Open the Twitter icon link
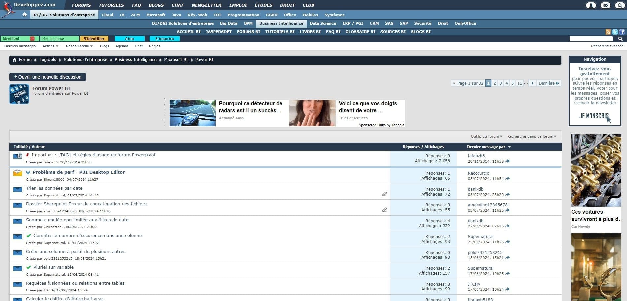 pos(615,32)
